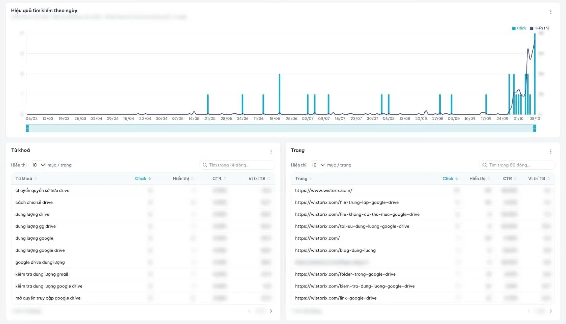Screen dimensions: 566x324
Task: Select keyword 'mở quyền truy cập google drive'
Action: click(48, 298)
